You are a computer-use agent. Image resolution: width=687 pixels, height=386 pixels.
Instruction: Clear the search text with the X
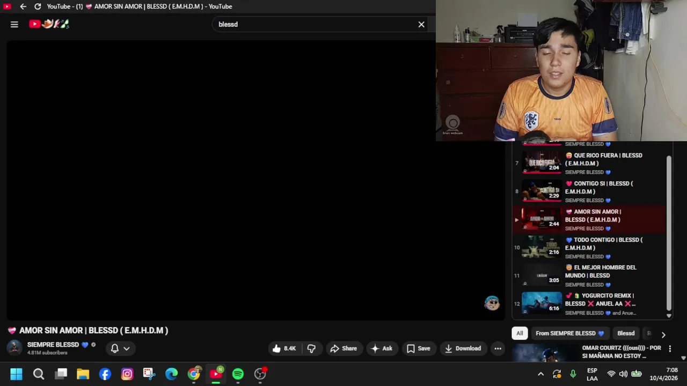[421, 24]
